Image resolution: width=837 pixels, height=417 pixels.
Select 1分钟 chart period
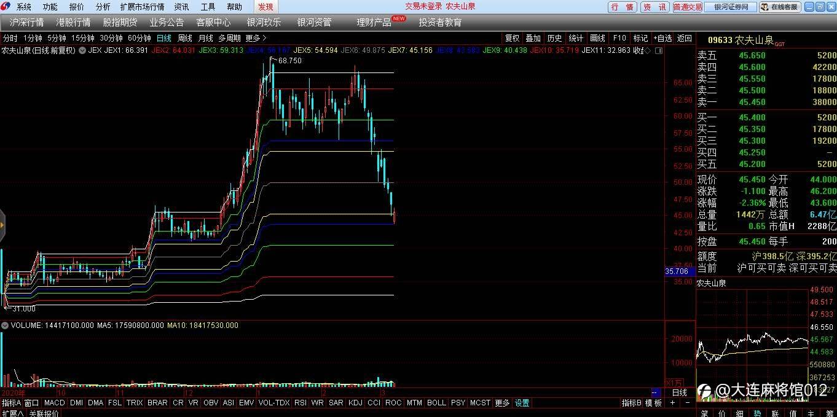[x=33, y=38]
